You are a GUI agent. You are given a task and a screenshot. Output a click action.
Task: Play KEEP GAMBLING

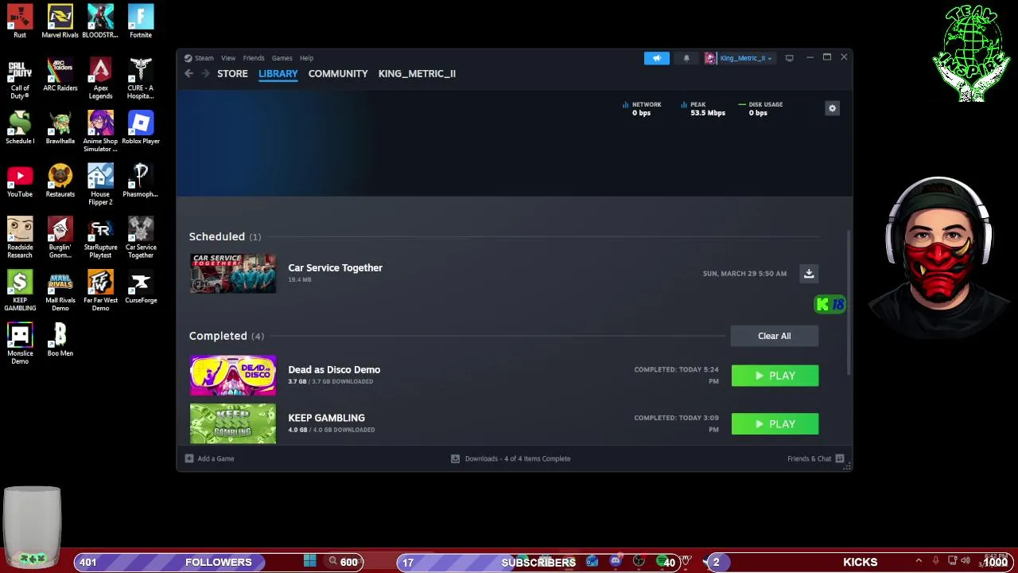(x=775, y=424)
